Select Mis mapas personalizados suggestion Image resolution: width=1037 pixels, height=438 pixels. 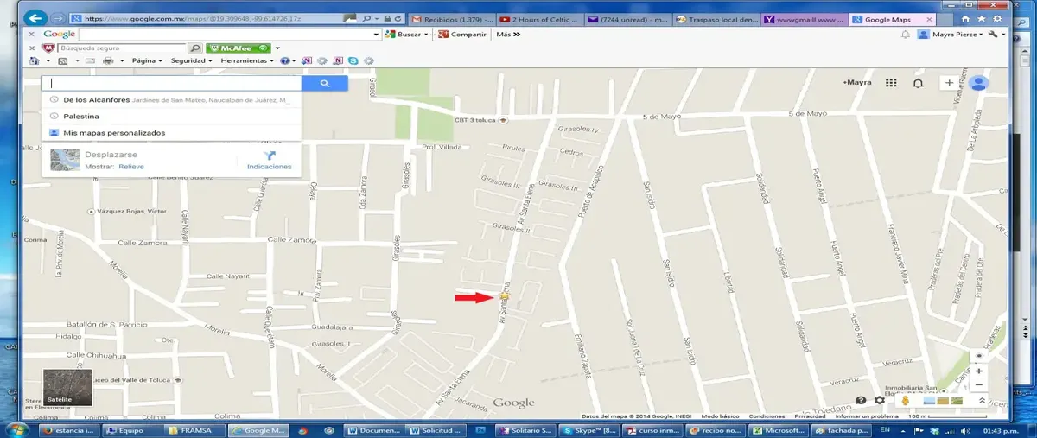[x=114, y=133]
